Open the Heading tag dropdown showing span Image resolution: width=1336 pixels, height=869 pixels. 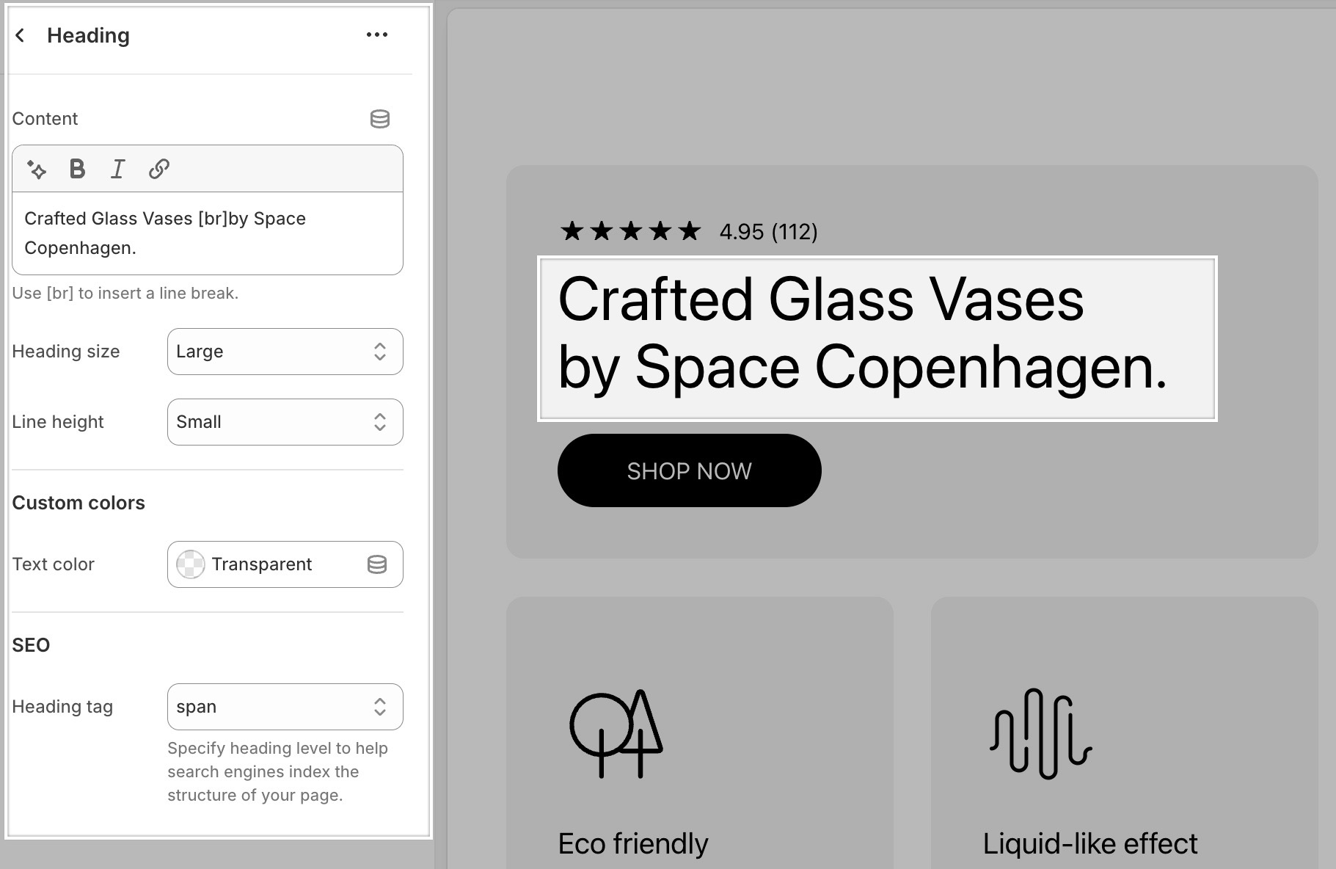click(x=285, y=707)
